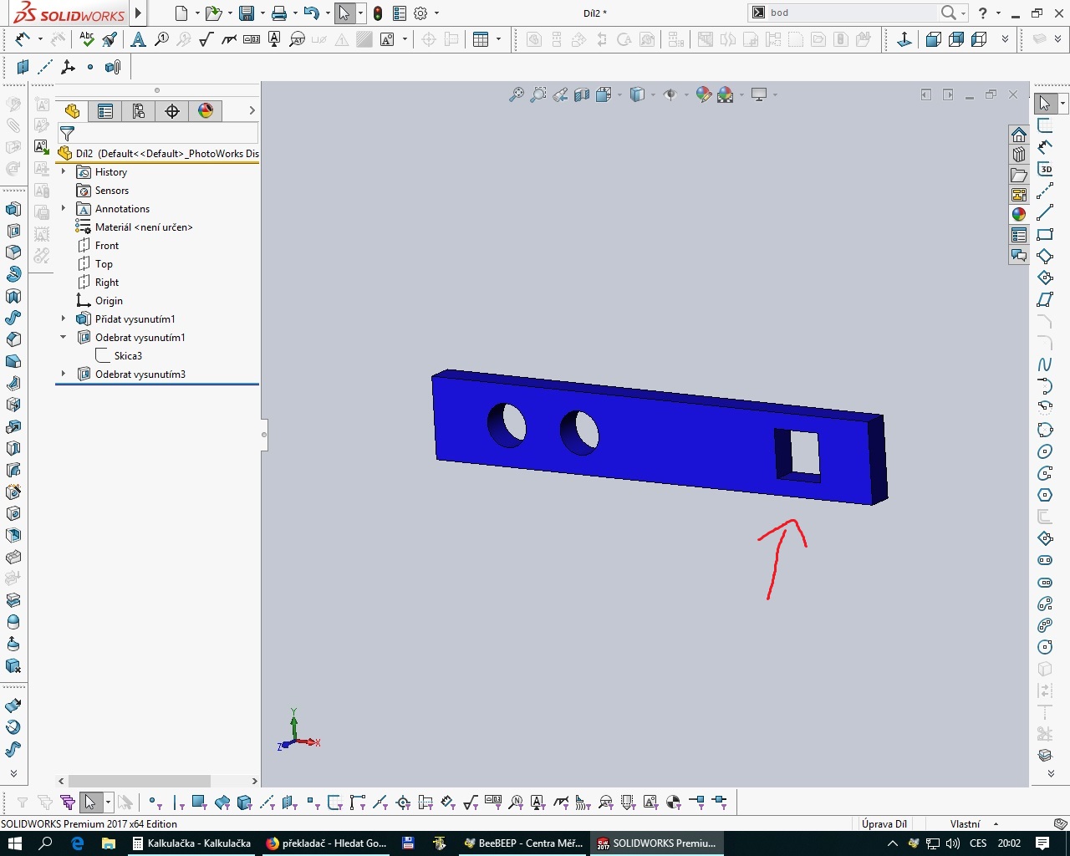1070x856 pixels.
Task: Toggle the Hide/Show Items eye icon
Action: pyautogui.click(x=670, y=95)
